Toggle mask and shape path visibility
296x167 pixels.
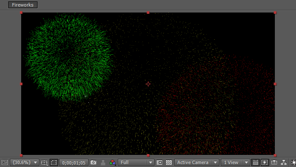click(54, 162)
